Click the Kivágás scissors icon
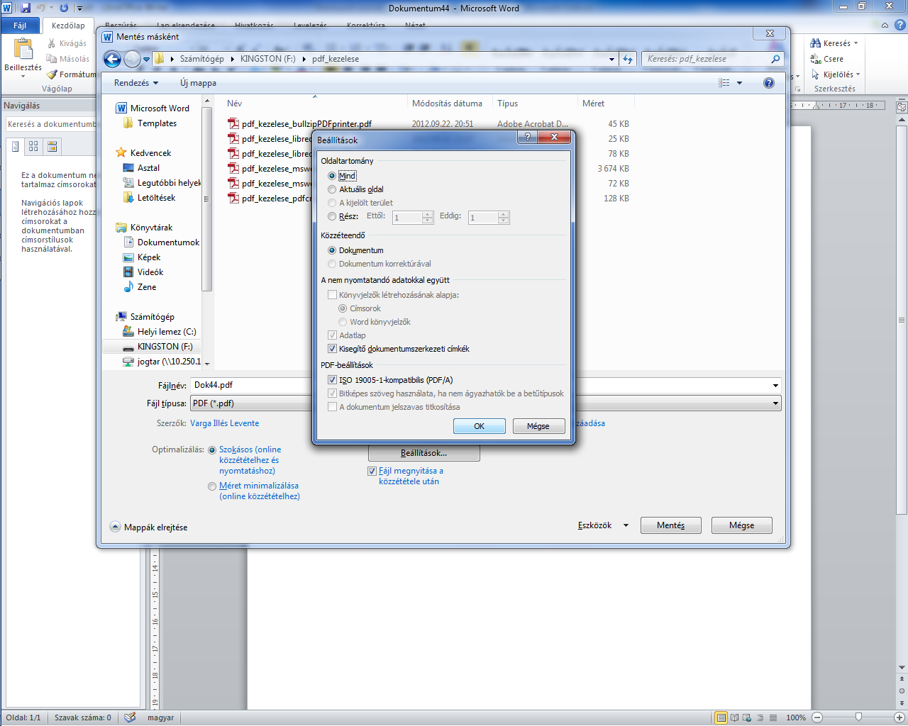 (52, 43)
